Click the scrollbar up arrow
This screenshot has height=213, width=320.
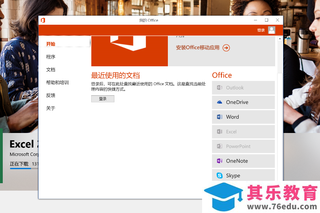[280, 38]
